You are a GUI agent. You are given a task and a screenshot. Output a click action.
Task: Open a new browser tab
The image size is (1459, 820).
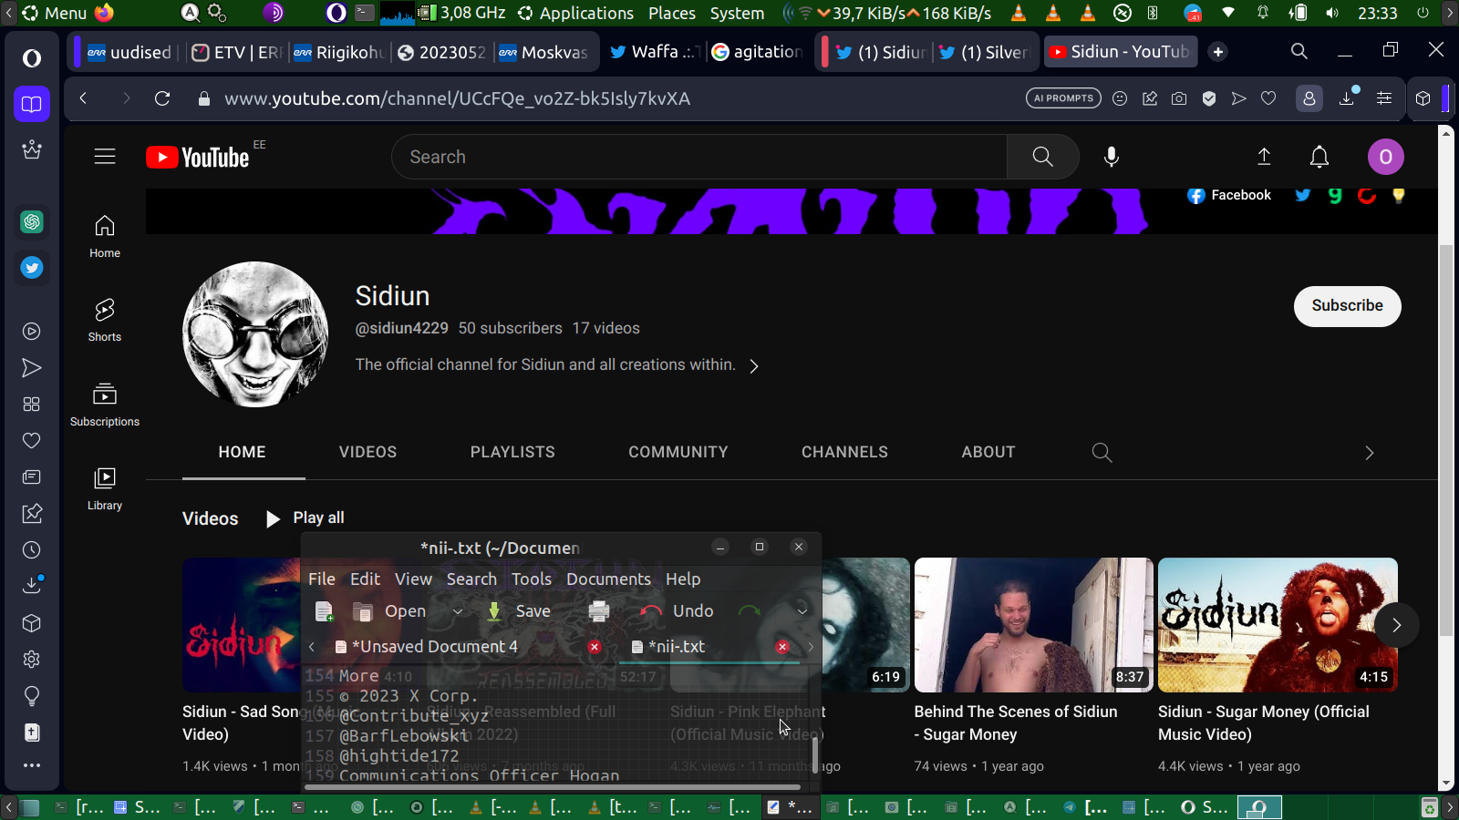pos(1218,52)
